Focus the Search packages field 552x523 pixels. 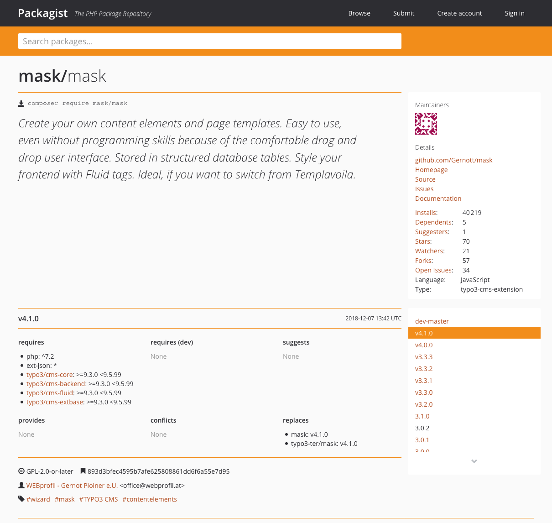(210, 41)
